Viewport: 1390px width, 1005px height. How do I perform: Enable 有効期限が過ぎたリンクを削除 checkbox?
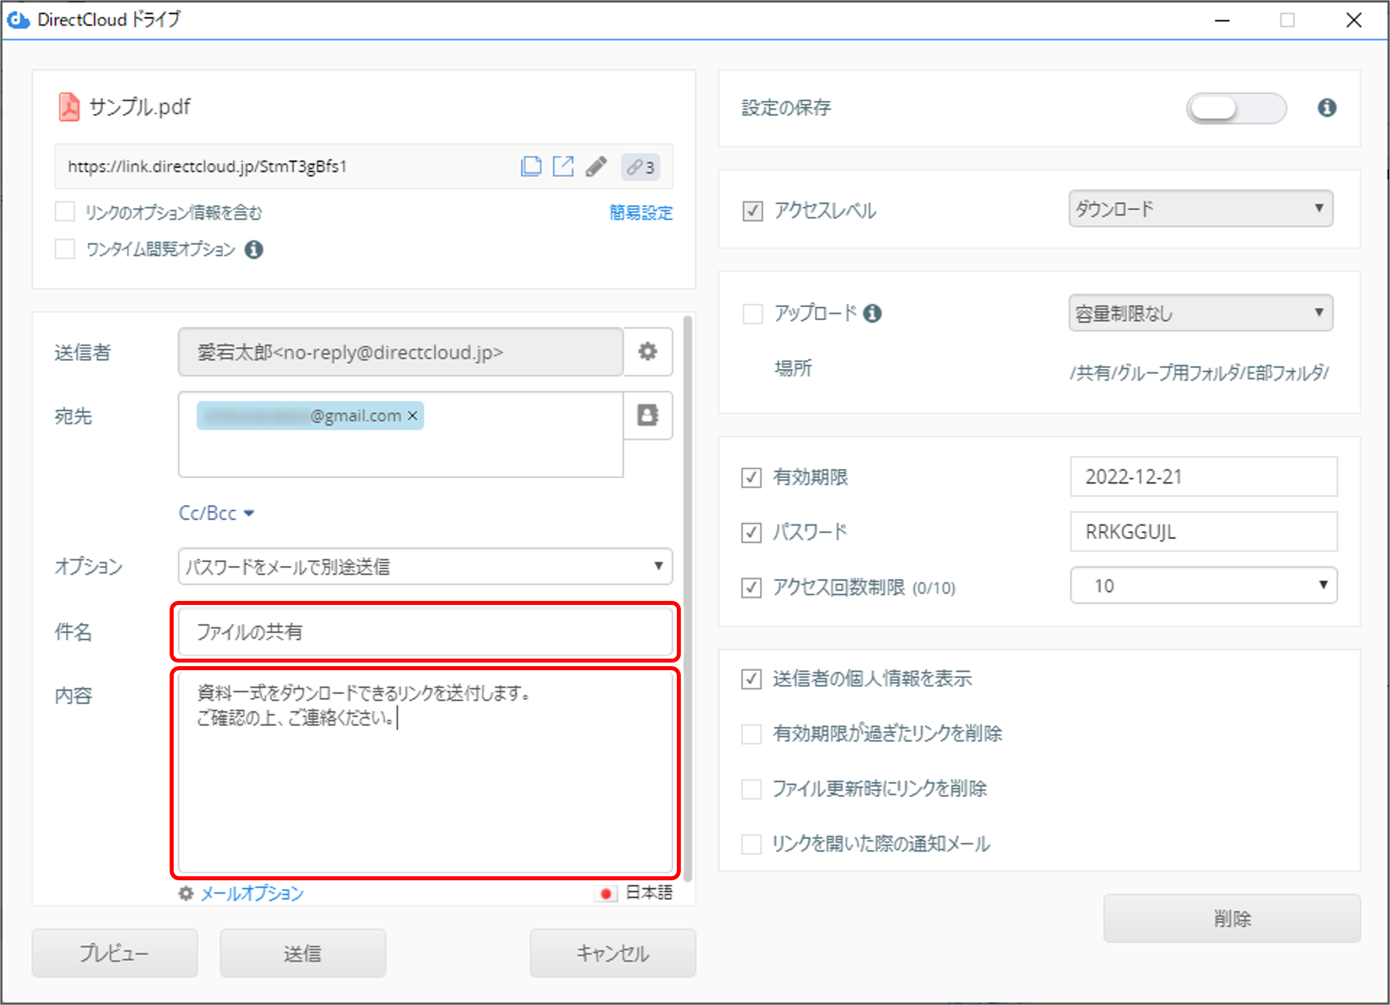point(751,734)
